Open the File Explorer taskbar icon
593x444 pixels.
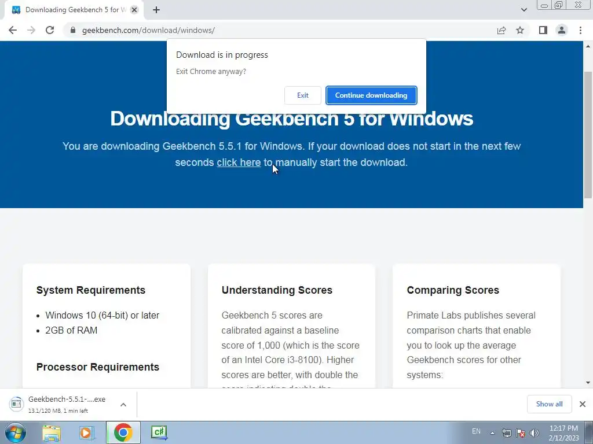(52, 432)
